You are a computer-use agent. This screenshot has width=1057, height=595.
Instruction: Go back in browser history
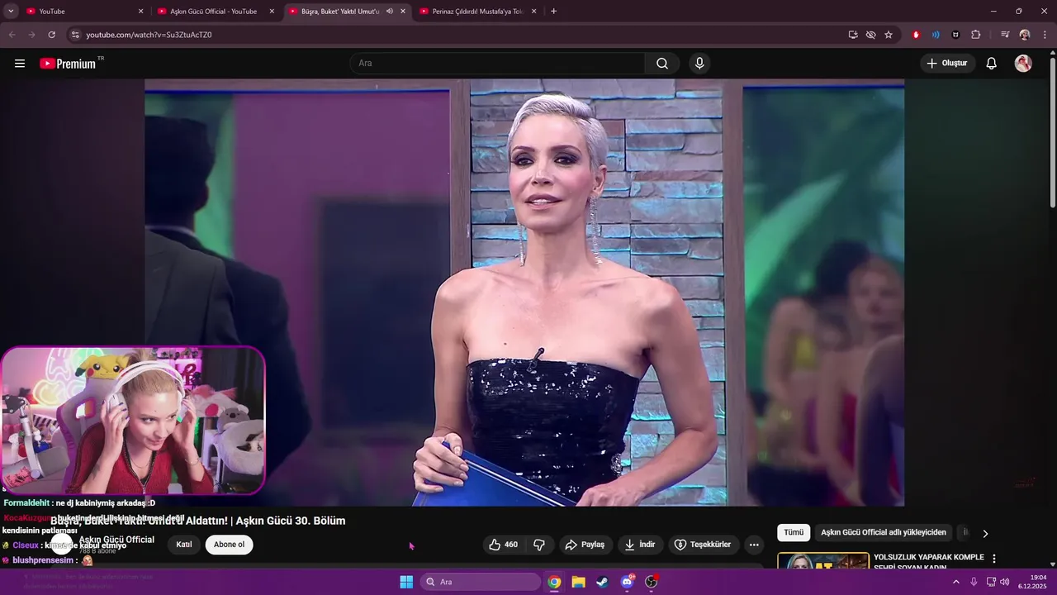(12, 35)
